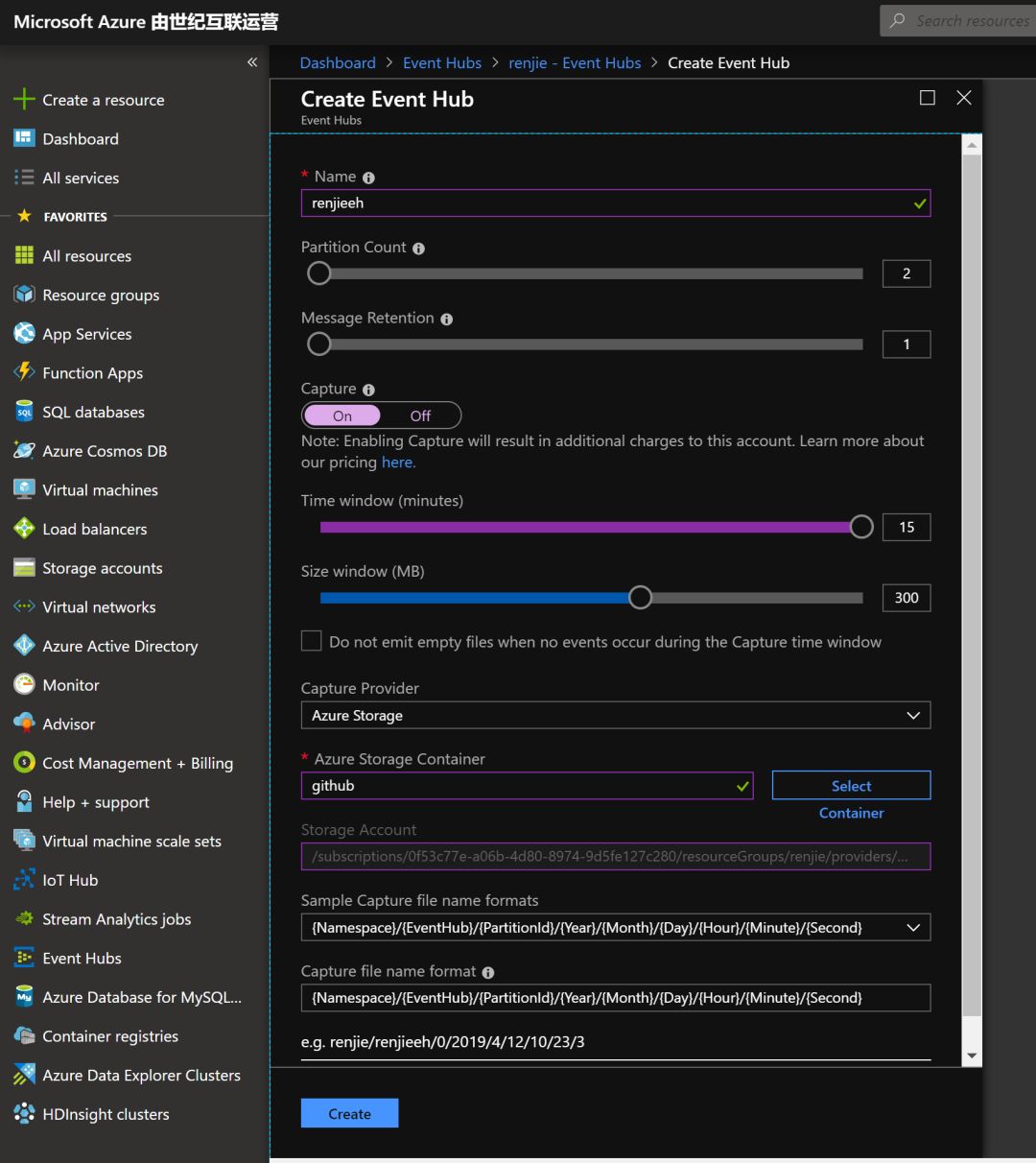Viewport: 1036px width, 1163px height.
Task: Click the HDInsight clusters icon
Action: pyautogui.click(x=24, y=1114)
